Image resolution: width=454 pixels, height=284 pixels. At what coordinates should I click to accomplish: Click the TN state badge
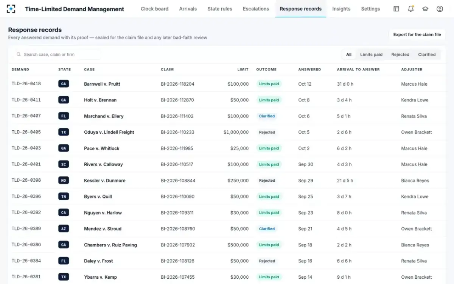click(x=64, y=197)
